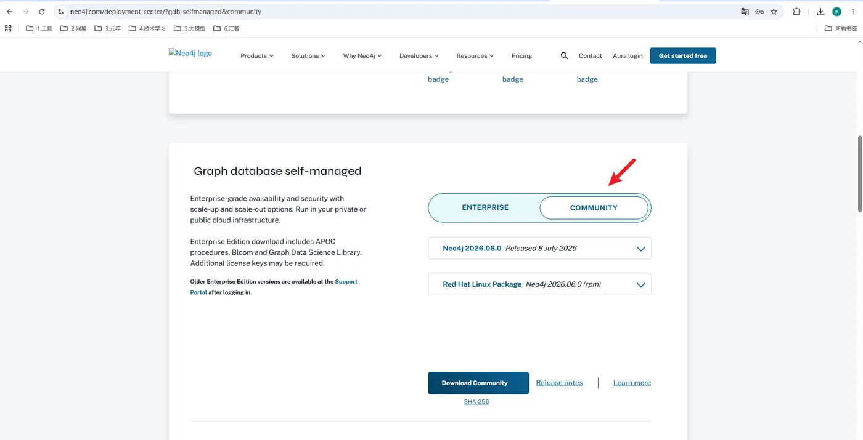Click the Neo4j logo

coord(190,54)
